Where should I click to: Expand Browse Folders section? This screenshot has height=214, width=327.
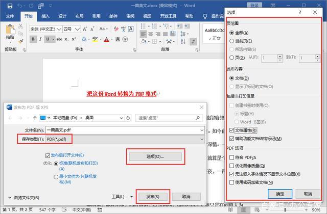point(24,198)
